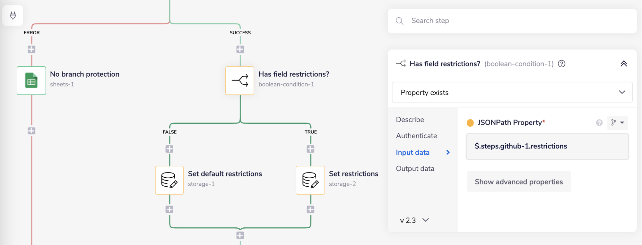Screen dimensions: 642x245
Task: Click the JSONPath Property value field
Action: tap(547, 146)
